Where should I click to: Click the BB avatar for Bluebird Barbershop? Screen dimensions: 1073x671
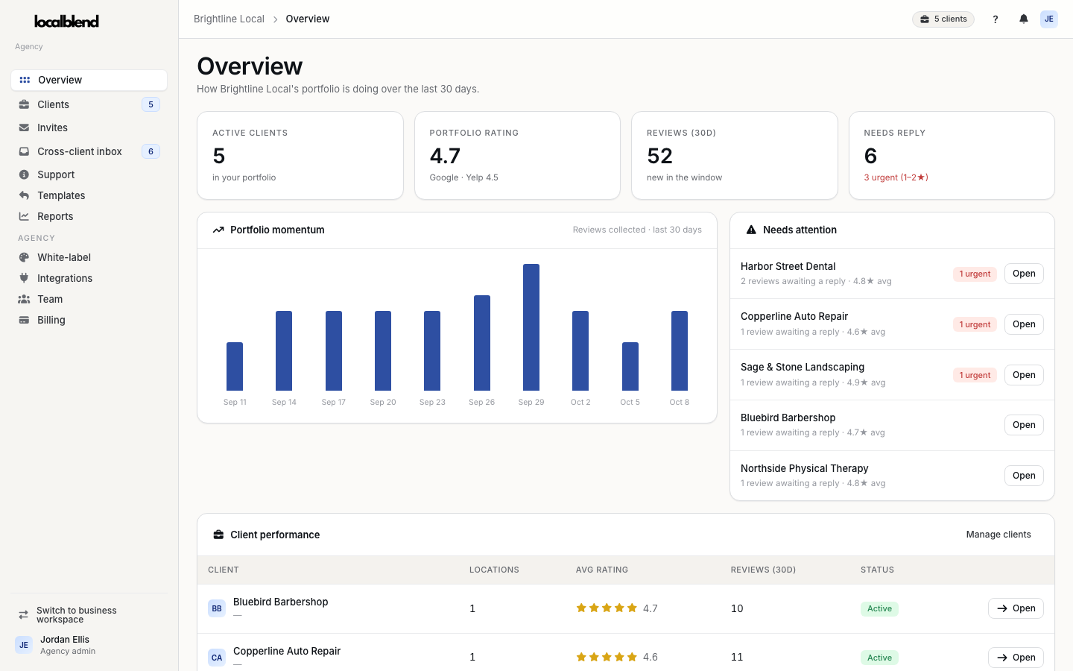tap(217, 608)
